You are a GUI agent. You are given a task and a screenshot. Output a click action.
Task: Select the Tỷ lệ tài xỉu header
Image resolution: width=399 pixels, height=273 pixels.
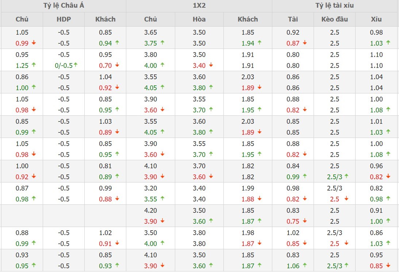[334, 5]
